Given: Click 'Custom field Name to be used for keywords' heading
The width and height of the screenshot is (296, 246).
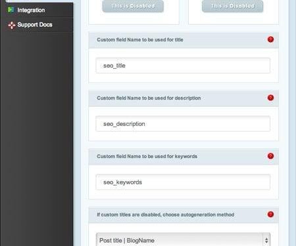Looking at the screenshot, I should pyautogui.click(x=147, y=156).
